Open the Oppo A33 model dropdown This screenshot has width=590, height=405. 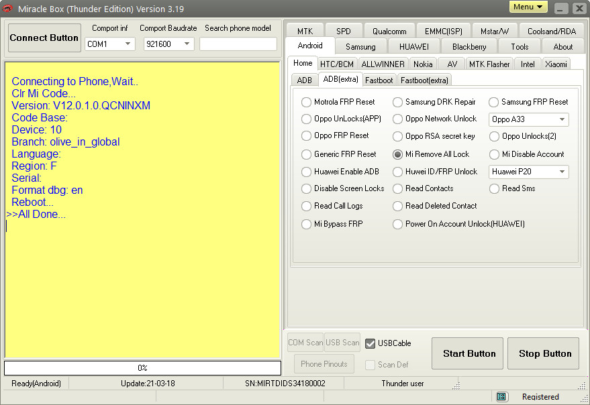tap(529, 119)
